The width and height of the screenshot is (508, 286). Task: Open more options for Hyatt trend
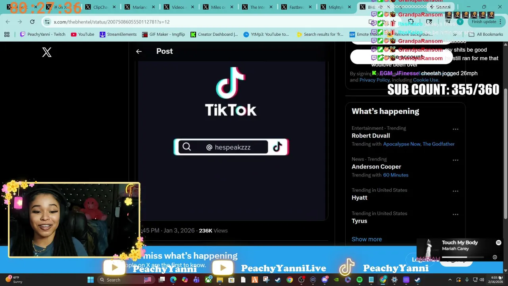tap(455, 191)
